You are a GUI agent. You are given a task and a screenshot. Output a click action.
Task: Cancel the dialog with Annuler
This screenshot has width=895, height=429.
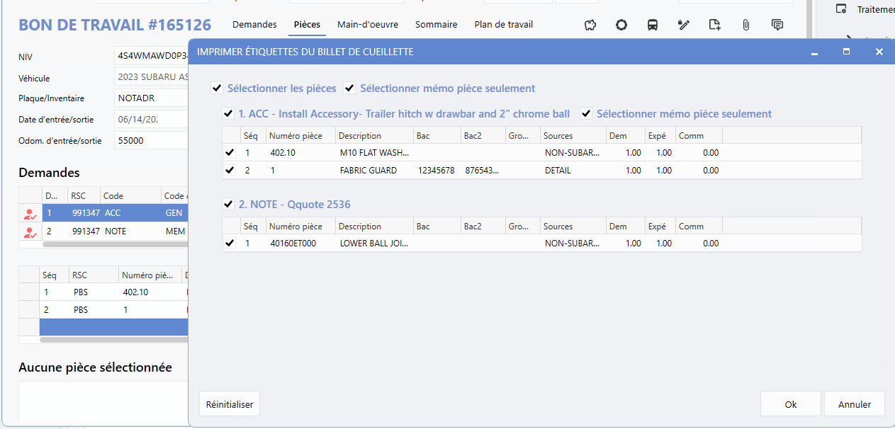[854, 404]
